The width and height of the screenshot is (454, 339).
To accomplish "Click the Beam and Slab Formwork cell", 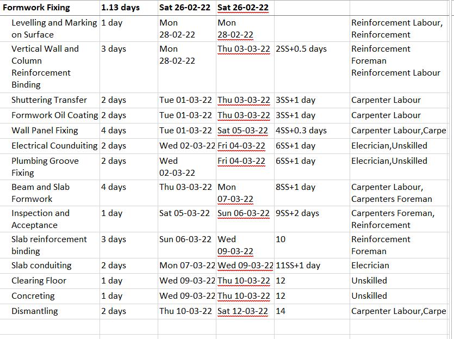I will pos(40,193).
